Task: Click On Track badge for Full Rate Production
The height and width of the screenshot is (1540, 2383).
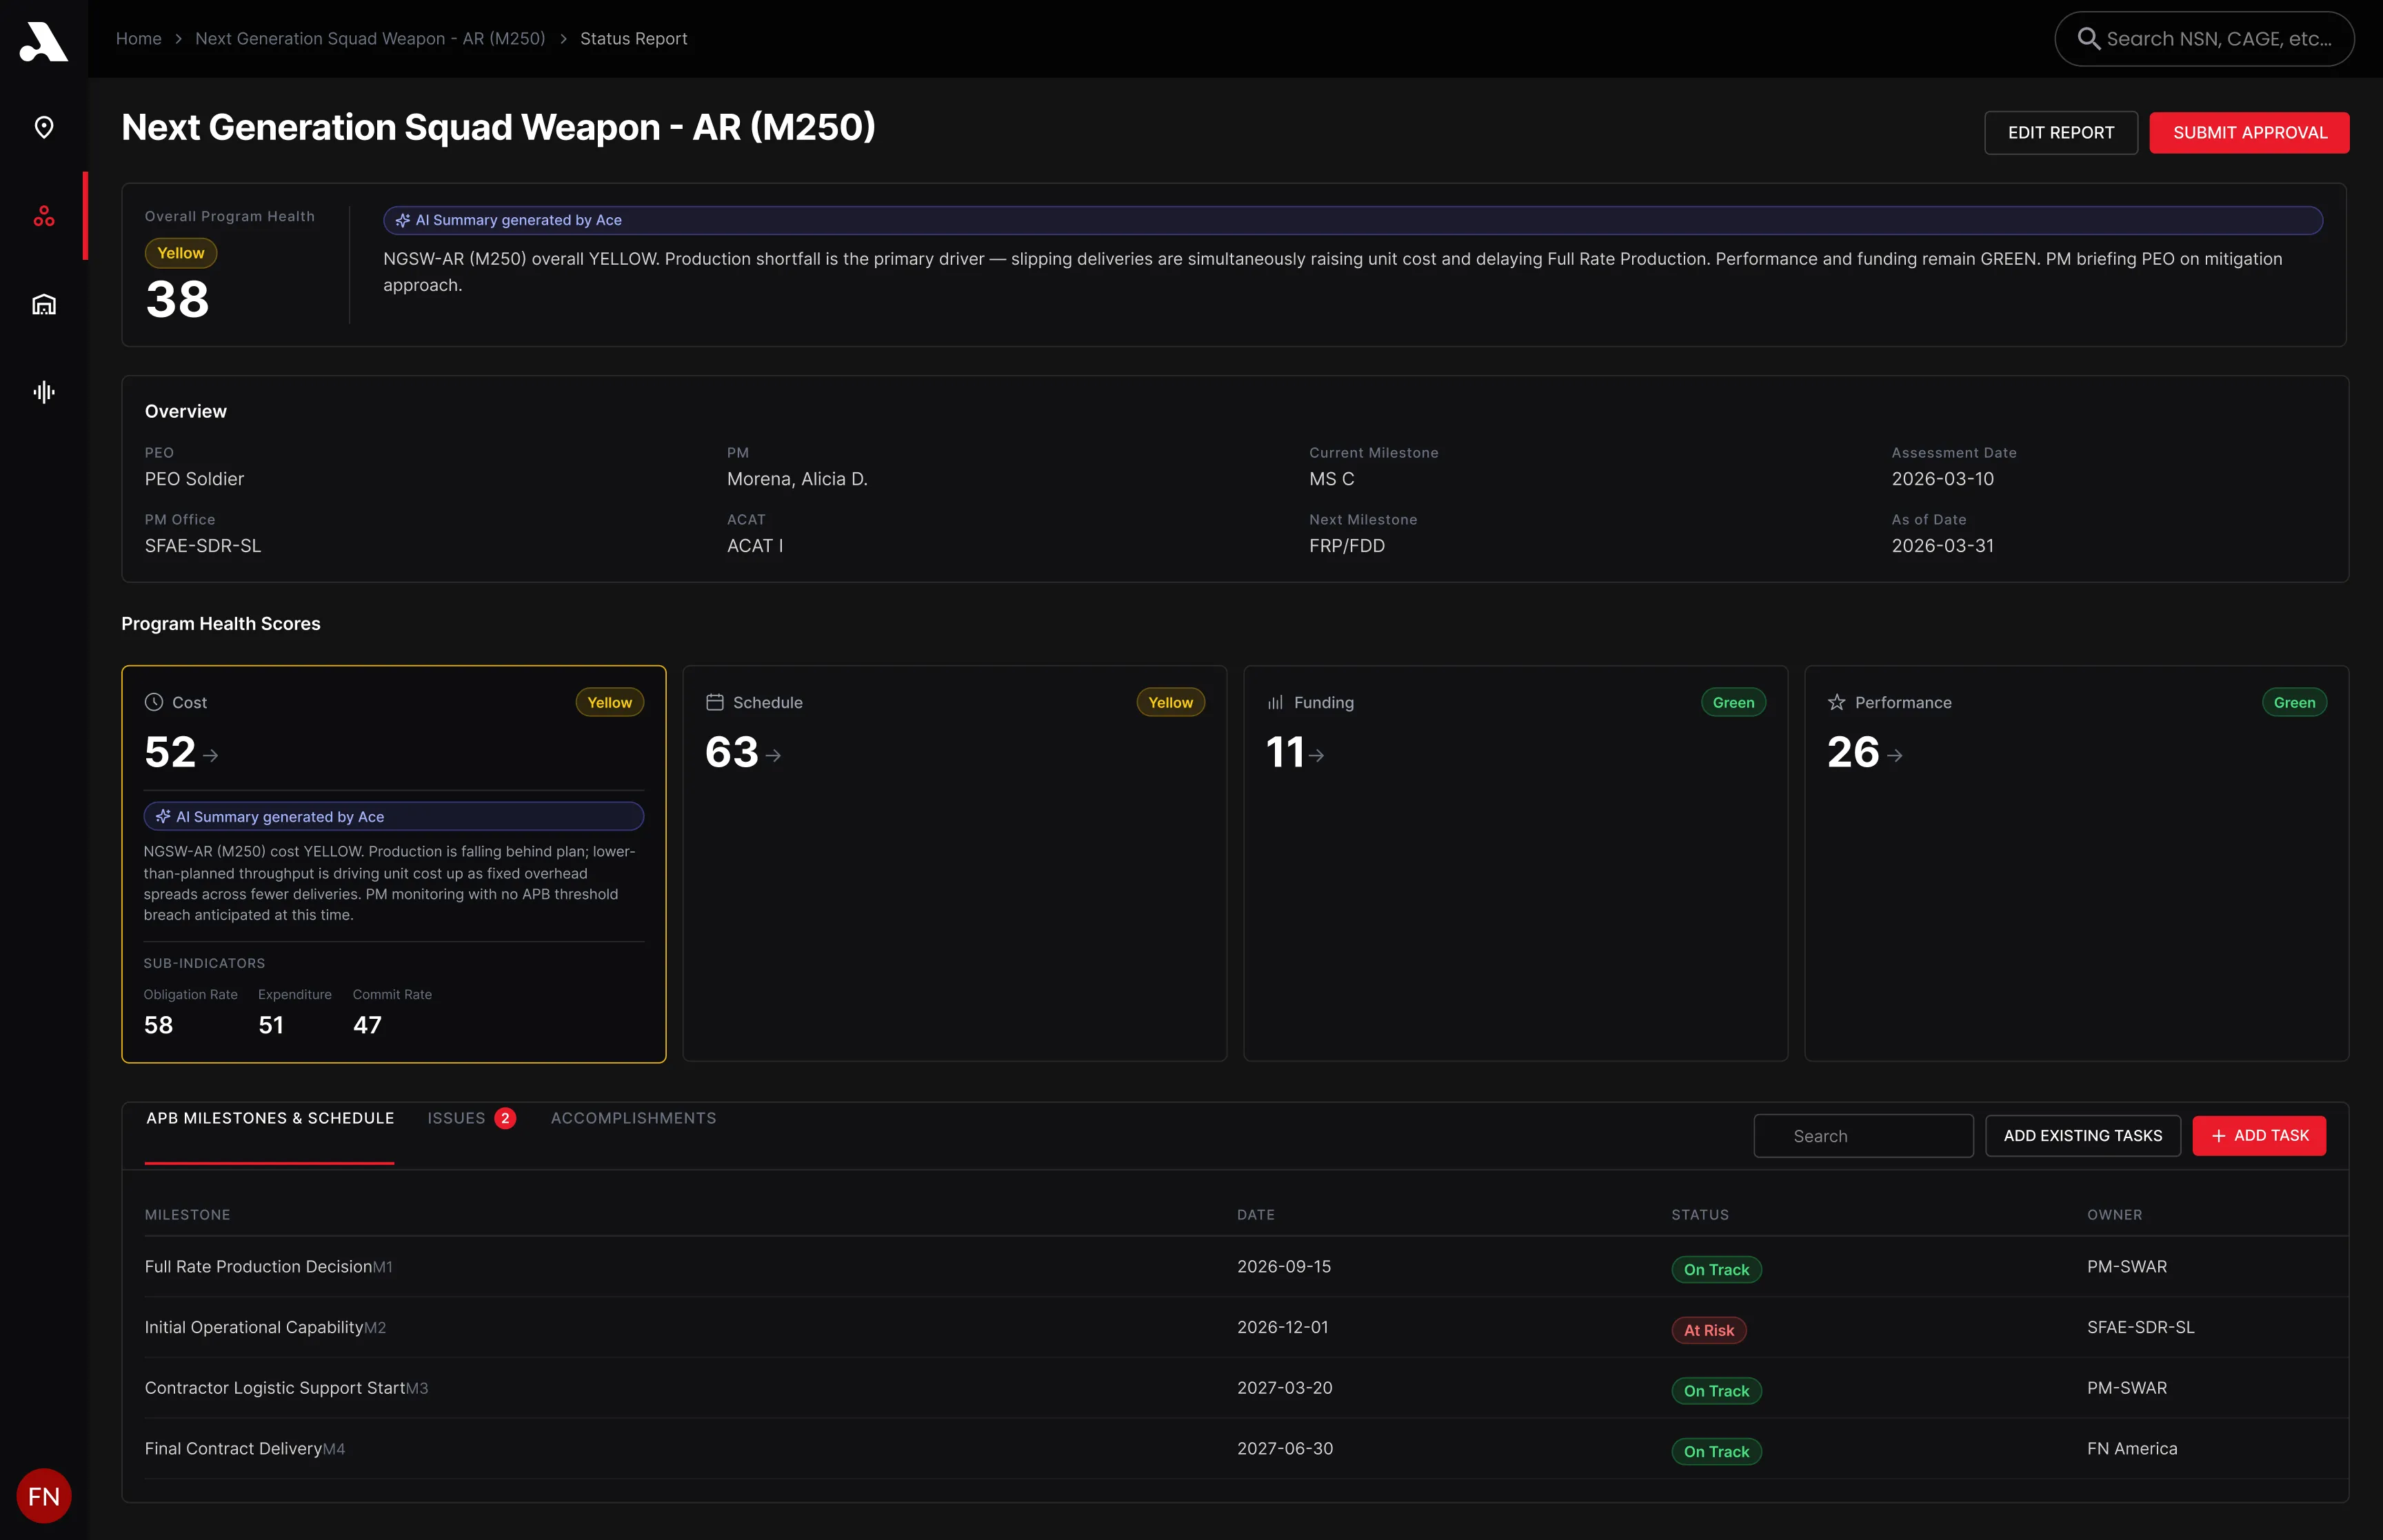Action: point(1716,1269)
